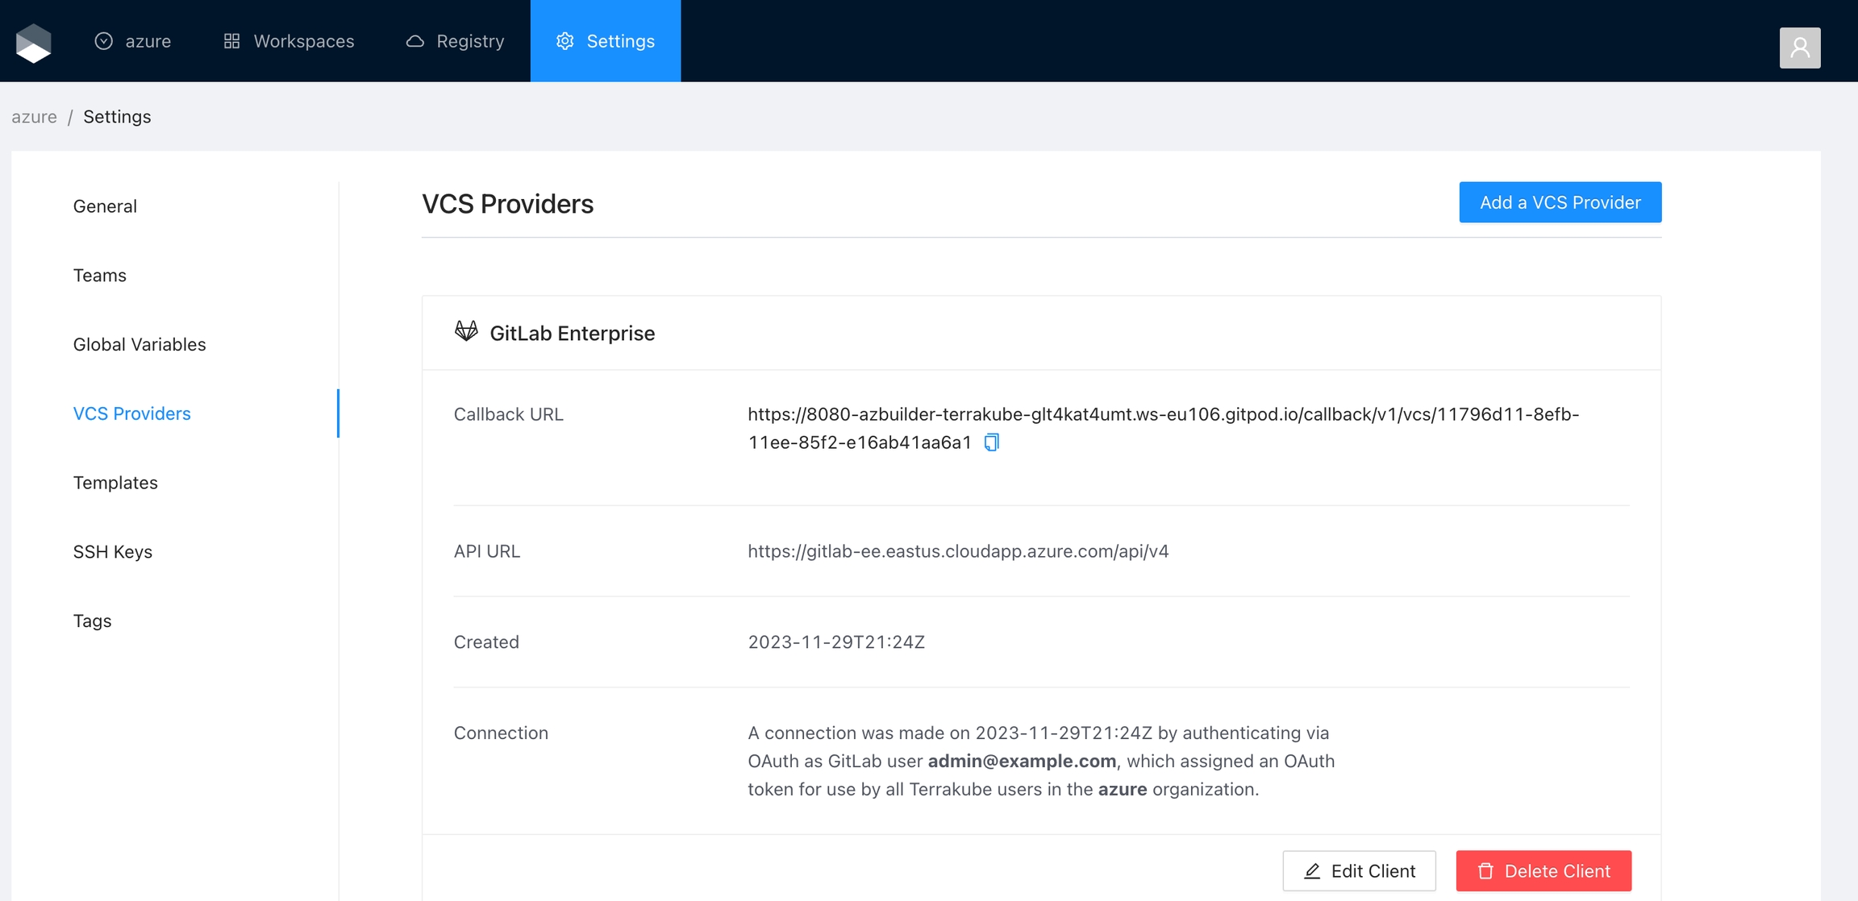Open the Registry tab
The height and width of the screenshot is (901, 1858).
(x=456, y=41)
